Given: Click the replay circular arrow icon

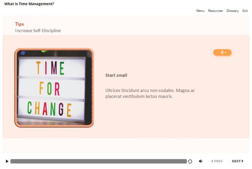Looking at the screenshot, I should point(190,161).
